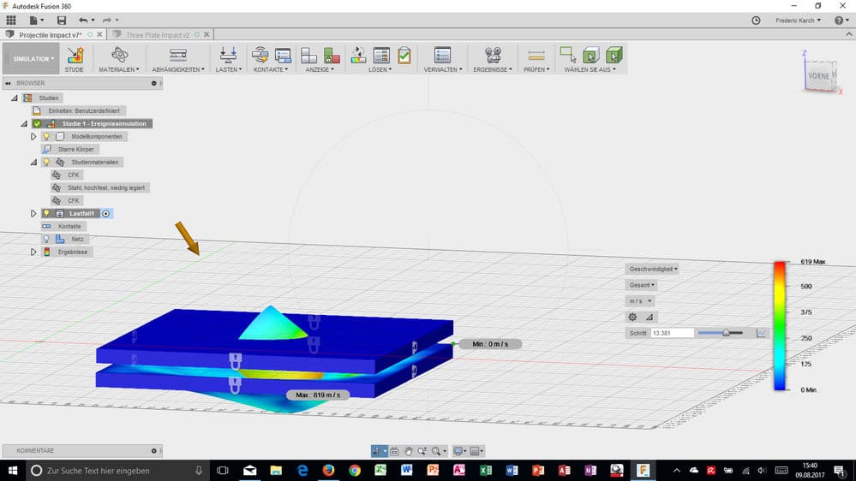Viewport: 856px width, 481px height.
Task: Open Firefox from the taskbar
Action: pos(328,470)
